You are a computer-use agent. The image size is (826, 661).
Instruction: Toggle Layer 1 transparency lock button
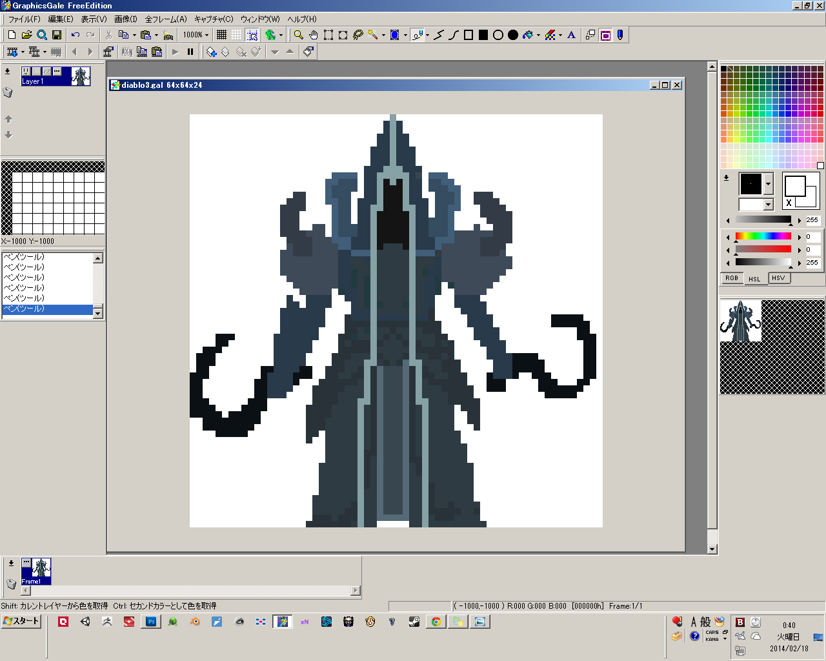tap(37, 71)
